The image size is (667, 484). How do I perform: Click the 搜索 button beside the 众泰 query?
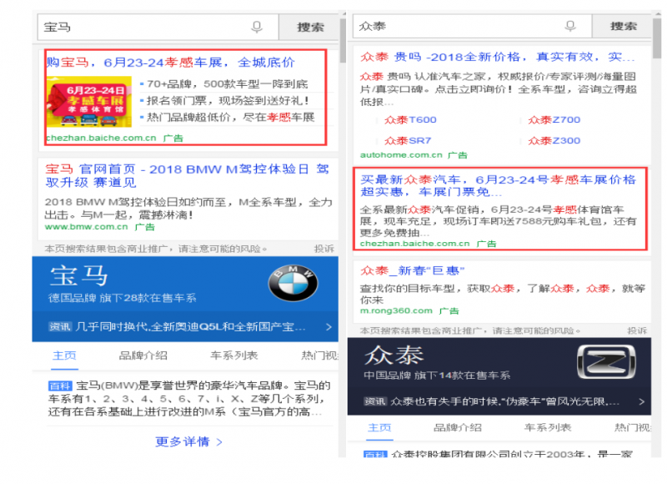pos(622,26)
